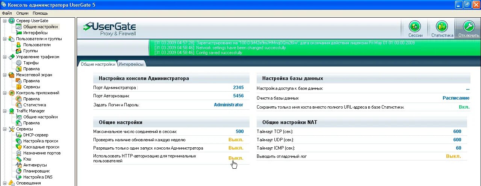Collapse the Контроль приложений node
The height and width of the screenshot is (186, 481).
[5, 93]
